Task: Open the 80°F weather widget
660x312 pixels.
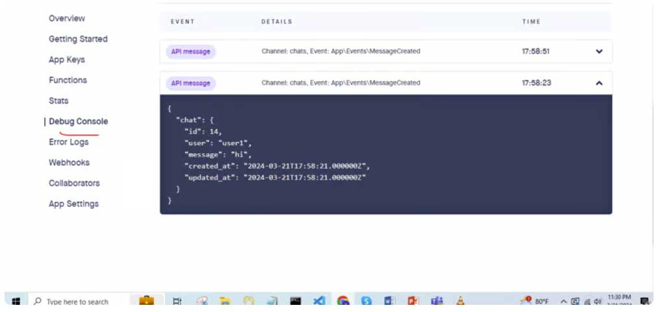Action: coord(534,301)
